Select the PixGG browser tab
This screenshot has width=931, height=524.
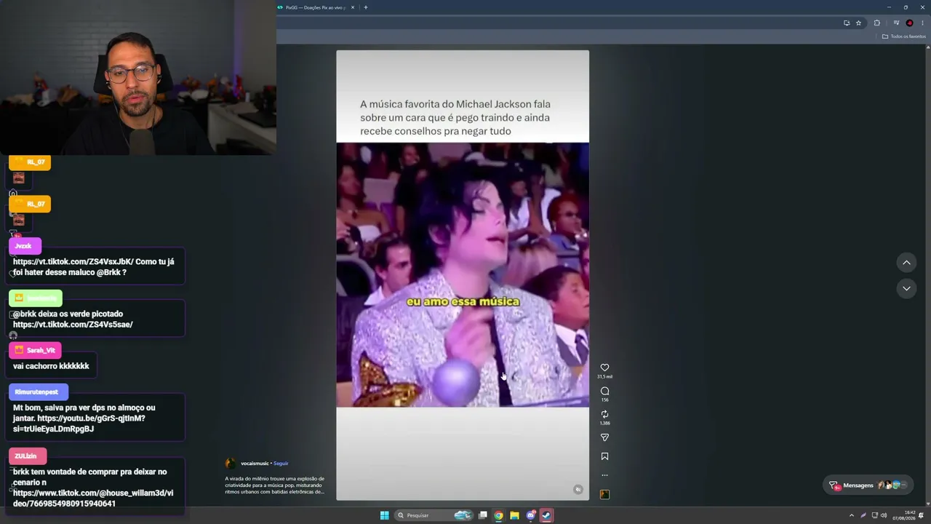316,7
